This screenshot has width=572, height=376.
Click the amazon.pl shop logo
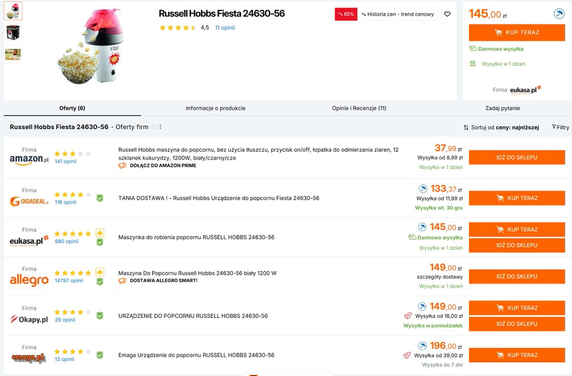29,160
